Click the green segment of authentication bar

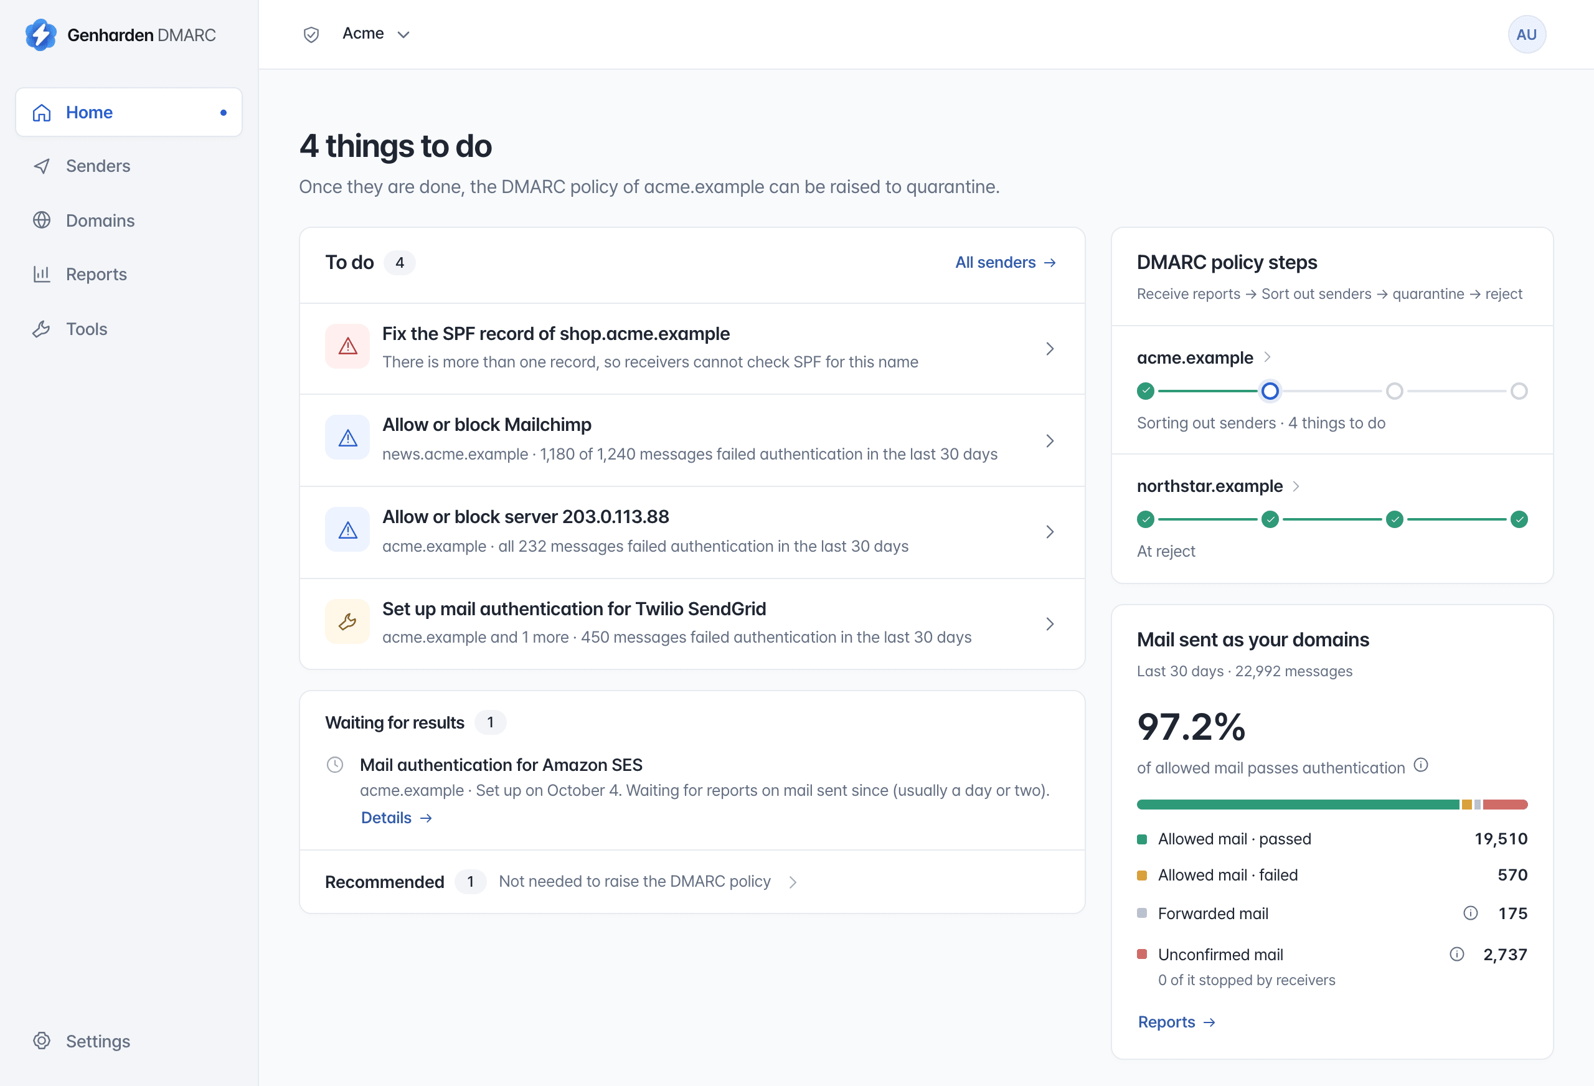coord(1298,804)
